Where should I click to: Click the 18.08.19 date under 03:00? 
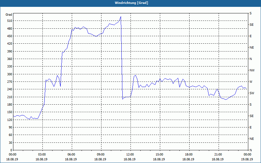point(41,159)
